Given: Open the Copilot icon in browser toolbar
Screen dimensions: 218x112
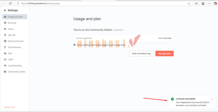Looking at the screenshot, I should click(x=215, y=4).
